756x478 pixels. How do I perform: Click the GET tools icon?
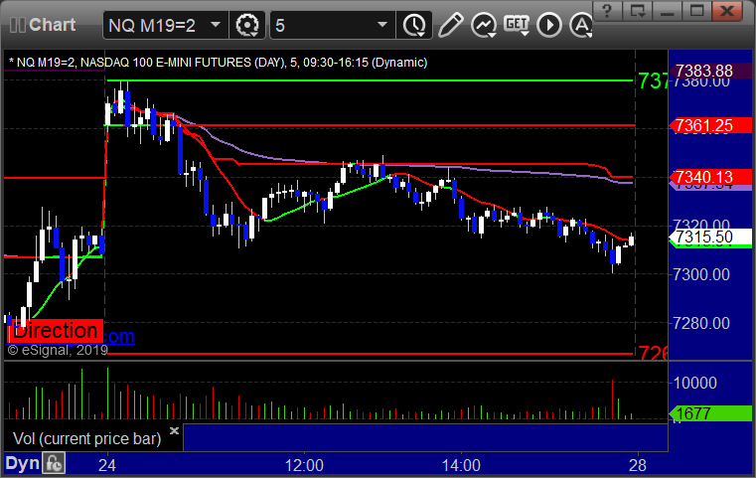pos(517,24)
